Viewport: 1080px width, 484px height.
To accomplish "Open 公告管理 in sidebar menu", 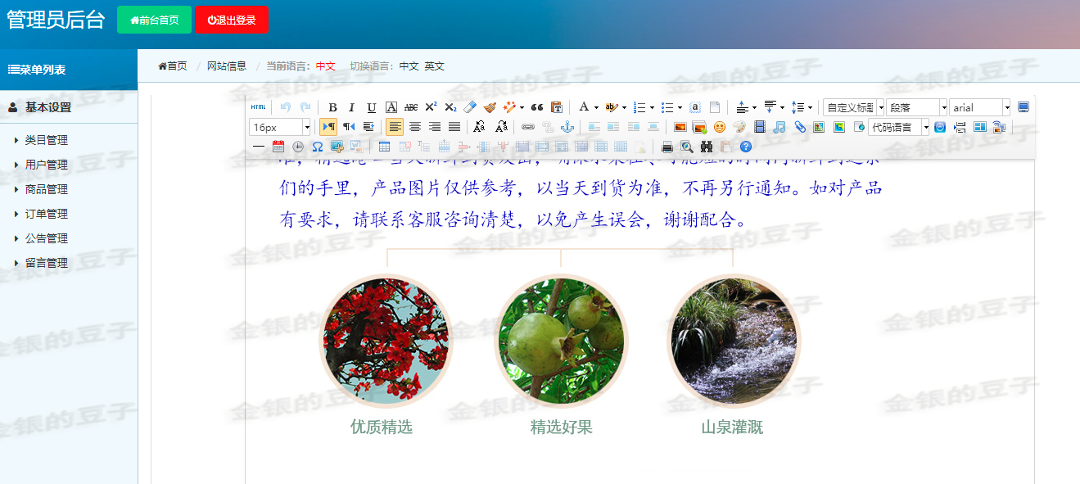I will [x=47, y=238].
